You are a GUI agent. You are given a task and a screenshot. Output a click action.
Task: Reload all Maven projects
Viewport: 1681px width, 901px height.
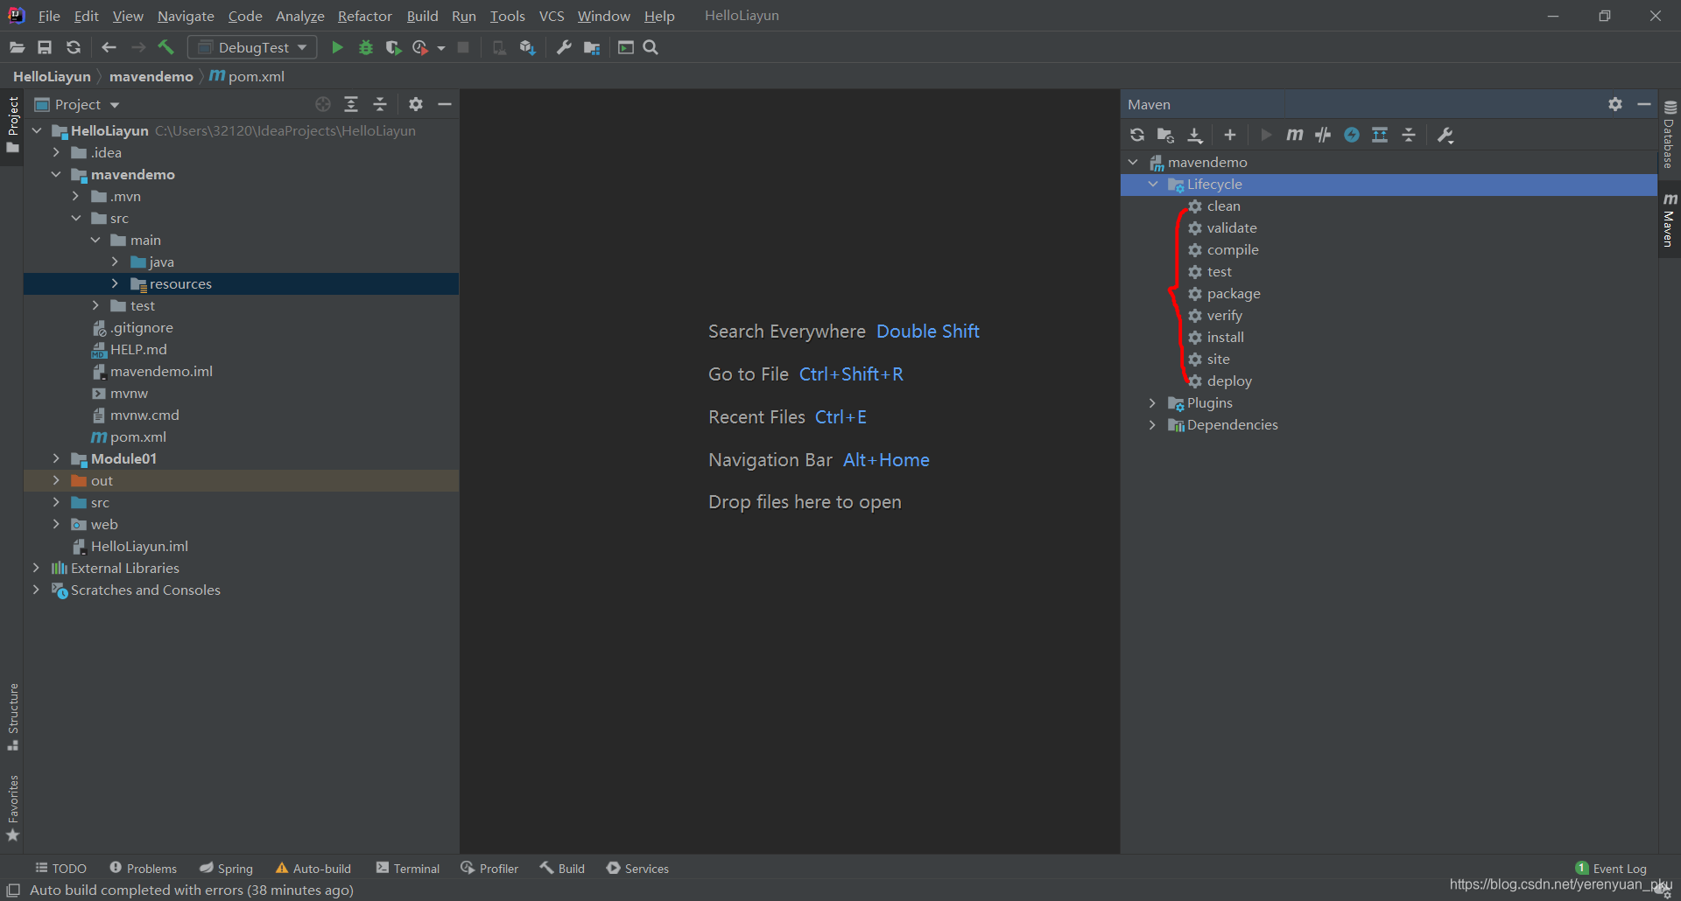(1137, 135)
